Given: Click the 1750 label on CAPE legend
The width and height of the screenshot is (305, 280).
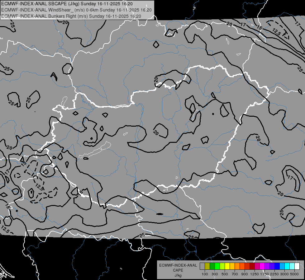Looking at the screenshot, I should point(264,274).
